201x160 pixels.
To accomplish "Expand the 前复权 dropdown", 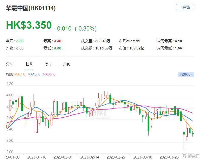I will pyautogui.click(x=186, y=74).
